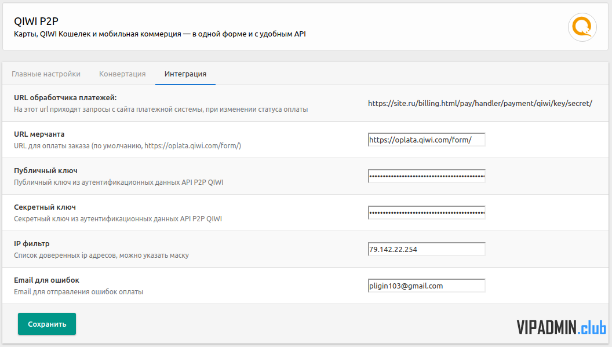Click the Сохранить button
The width and height of the screenshot is (612, 347).
(x=47, y=324)
